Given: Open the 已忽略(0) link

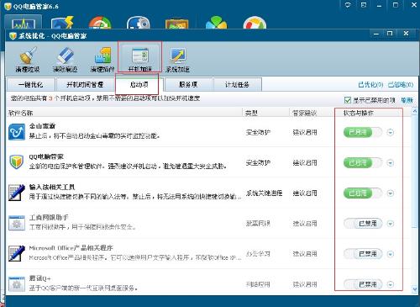Looking at the screenshot, I should [x=401, y=84].
